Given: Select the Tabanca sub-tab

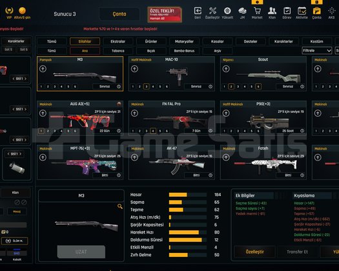Looking at the screenshot, I should pos(118,51).
